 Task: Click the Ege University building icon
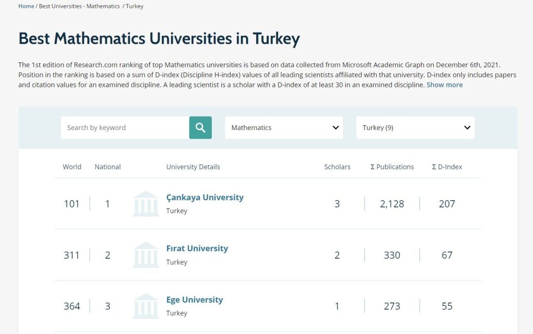pyautogui.click(x=146, y=306)
